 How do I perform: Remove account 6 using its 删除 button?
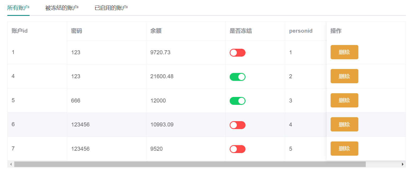click(x=344, y=124)
